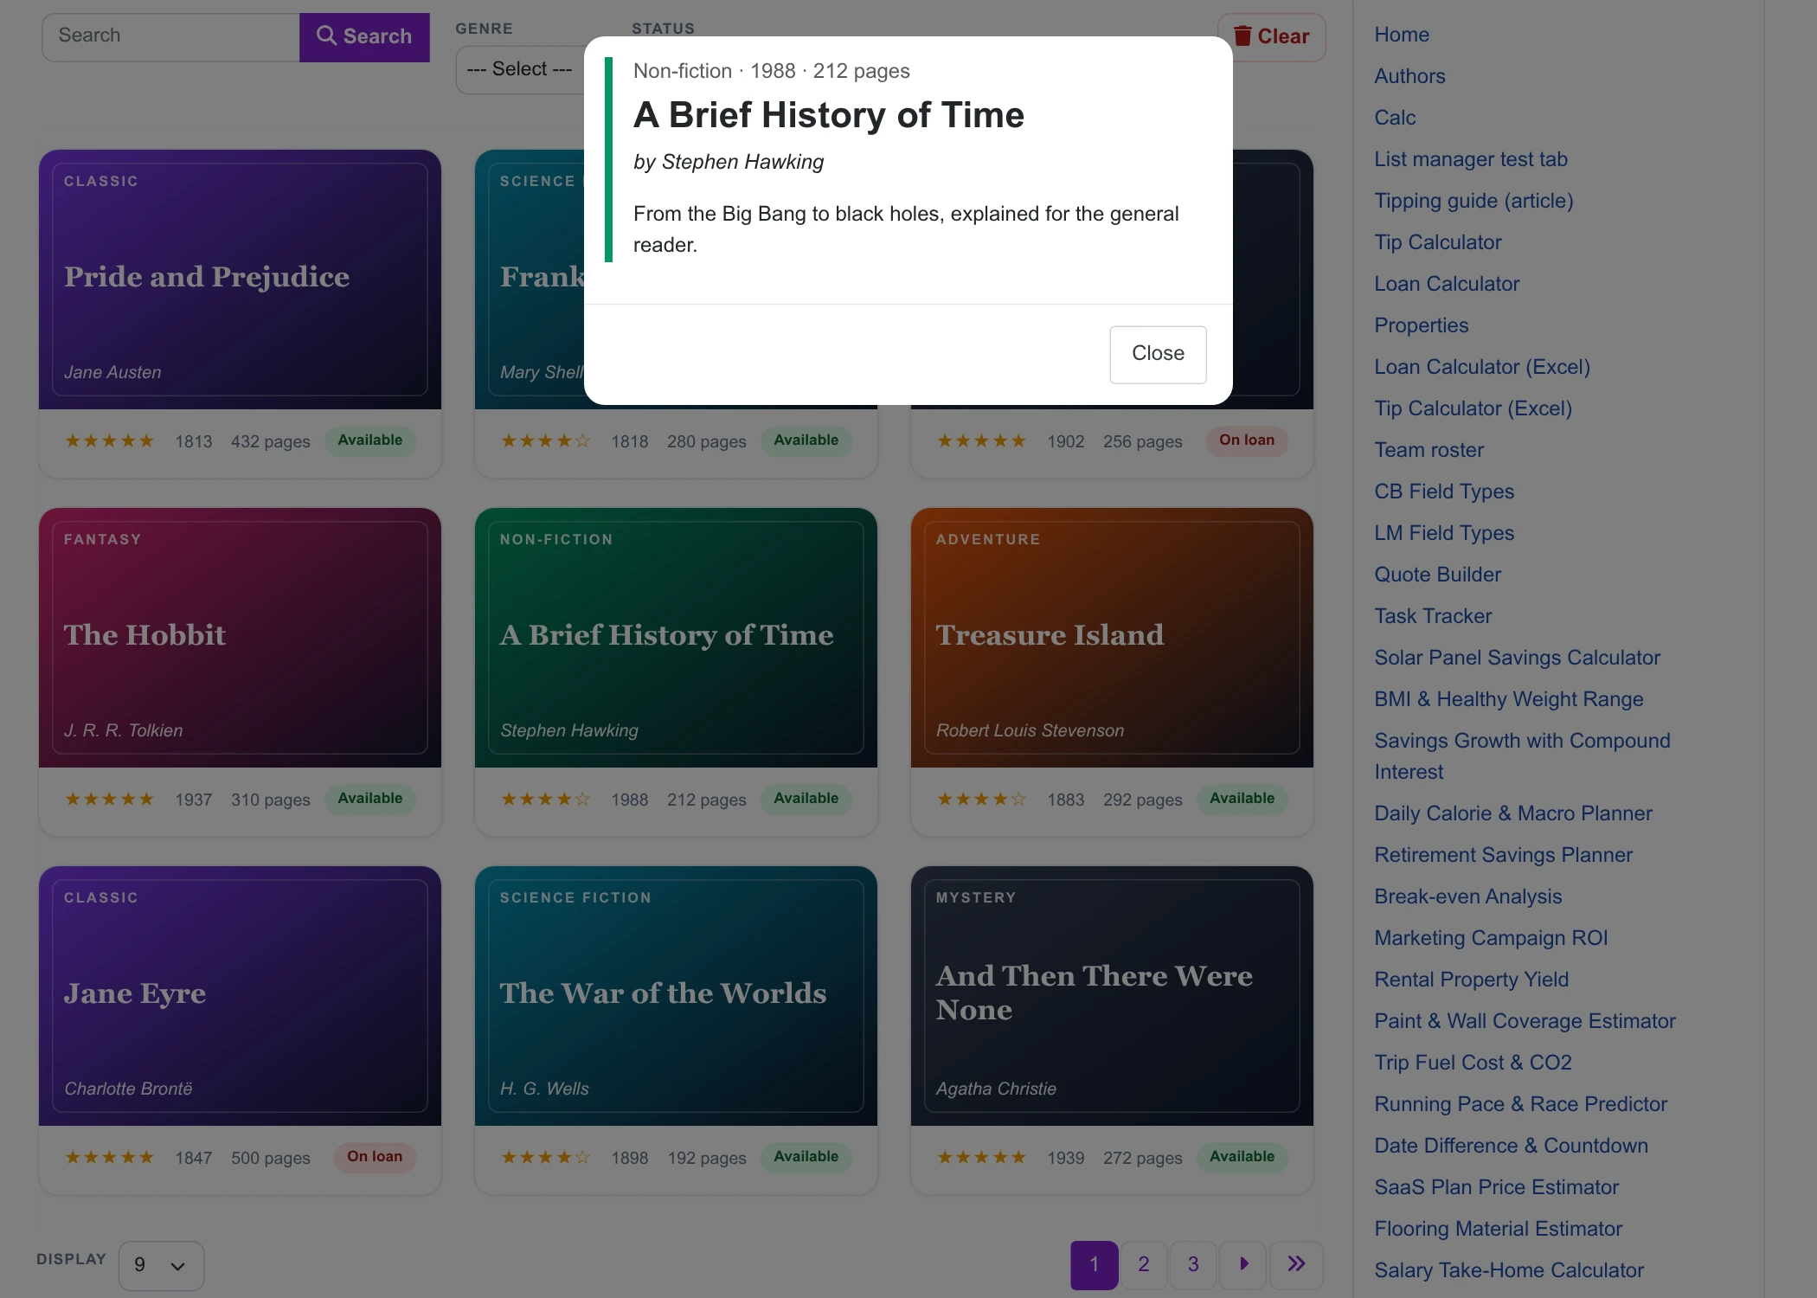
Task: Open Running Pace & Race Predictor link
Action: [1520, 1104]
